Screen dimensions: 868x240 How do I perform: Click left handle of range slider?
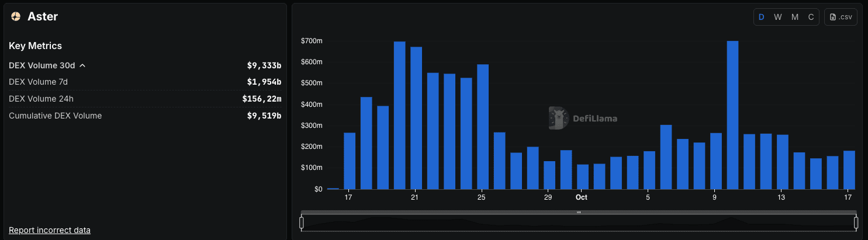[x=302, y=222]
